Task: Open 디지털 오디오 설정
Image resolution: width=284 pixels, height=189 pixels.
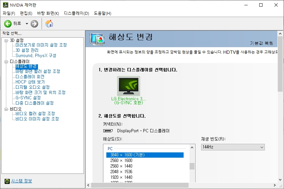Action: tap(33, 87)
